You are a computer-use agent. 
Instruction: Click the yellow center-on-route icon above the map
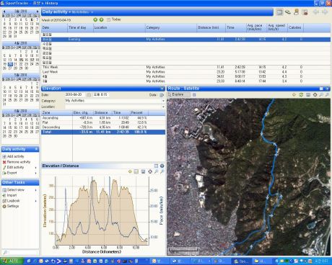coord(294,95)
